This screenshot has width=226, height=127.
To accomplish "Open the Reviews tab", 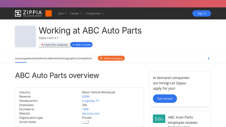I will [x=55, y=58].
